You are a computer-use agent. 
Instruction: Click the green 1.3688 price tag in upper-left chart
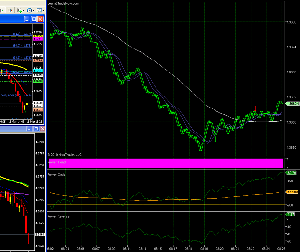38,81
